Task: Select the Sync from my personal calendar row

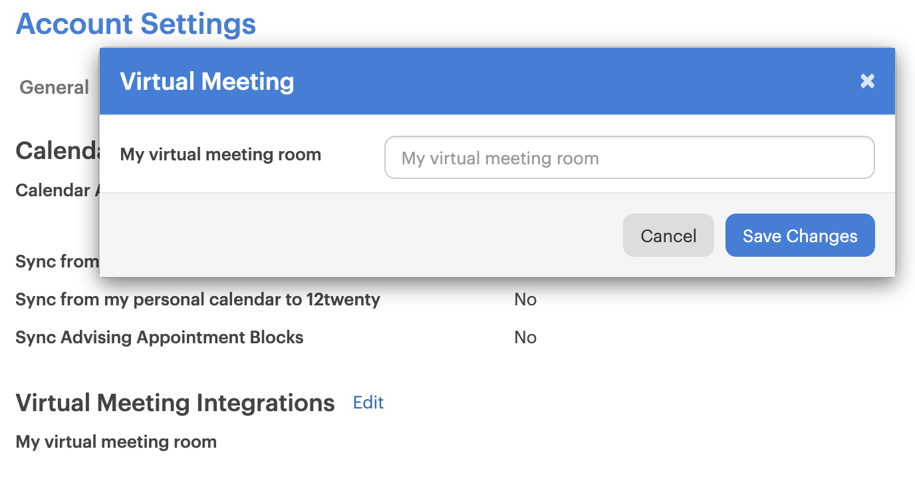Action: [x=197, y=299]
